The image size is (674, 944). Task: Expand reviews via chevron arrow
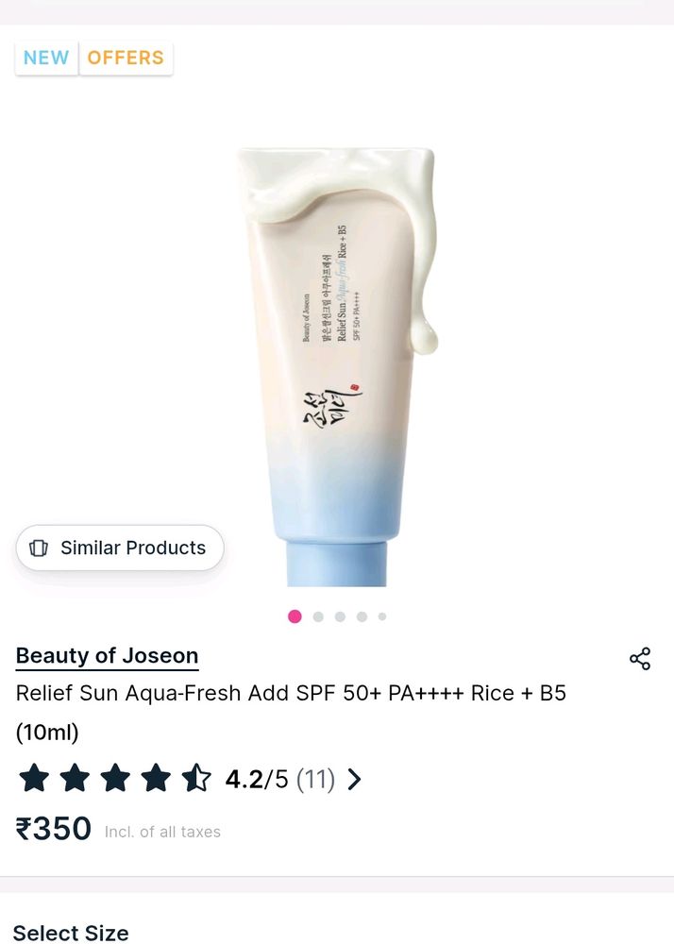tap(354, 779)
